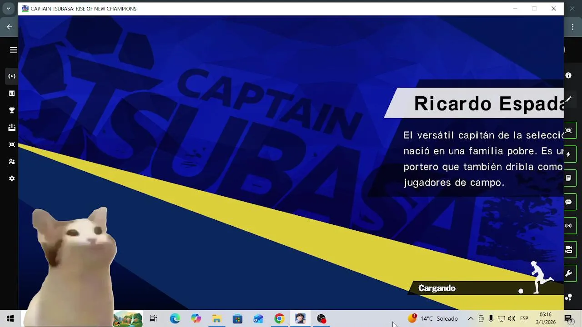The image size is (582, 327).
Task: Open the vertical three-dot menu top right
Action: (572, 27)
